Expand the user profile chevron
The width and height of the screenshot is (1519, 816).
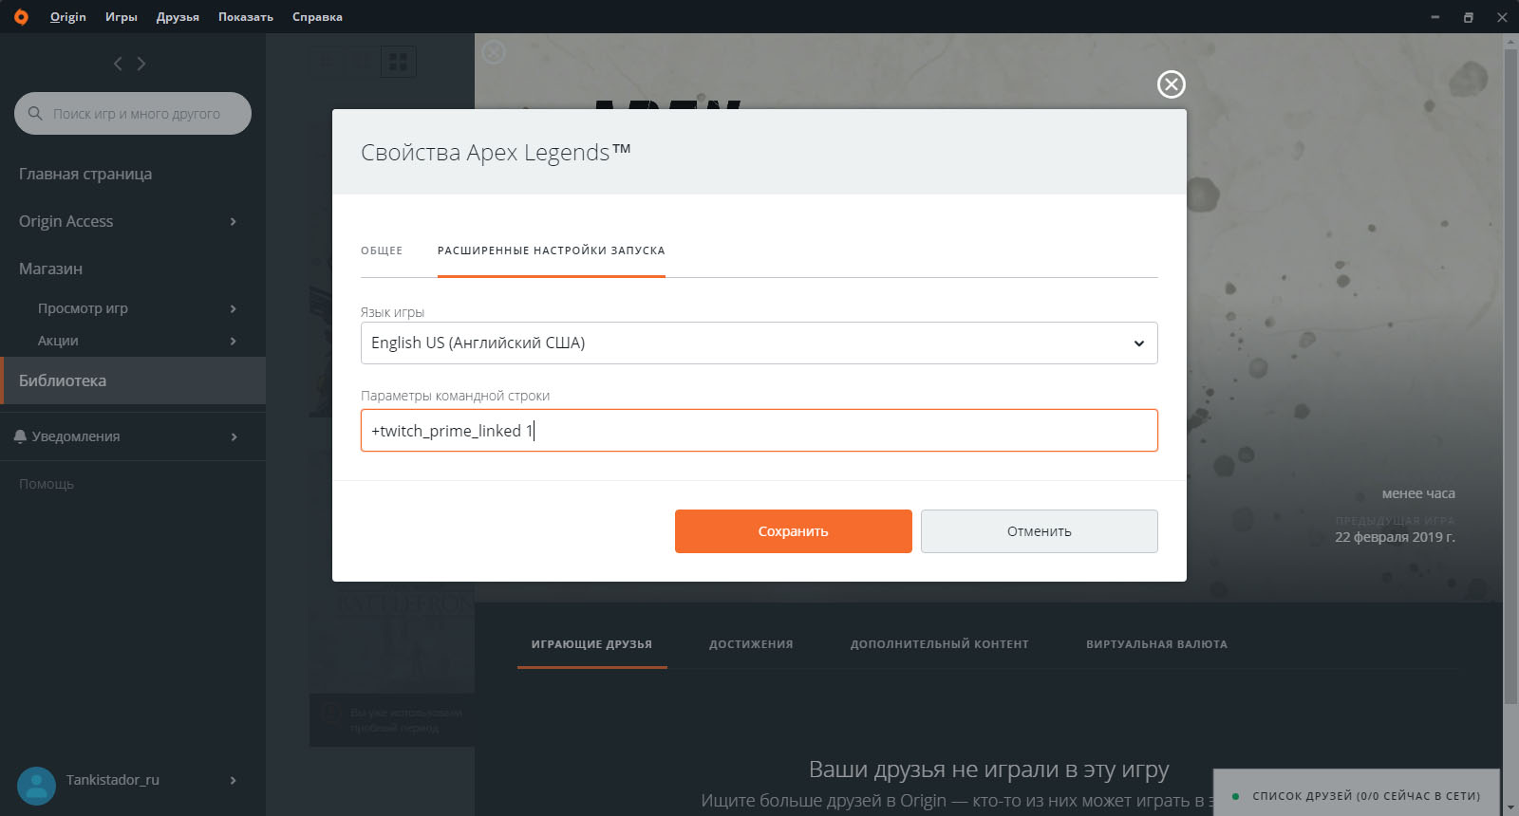233,780
